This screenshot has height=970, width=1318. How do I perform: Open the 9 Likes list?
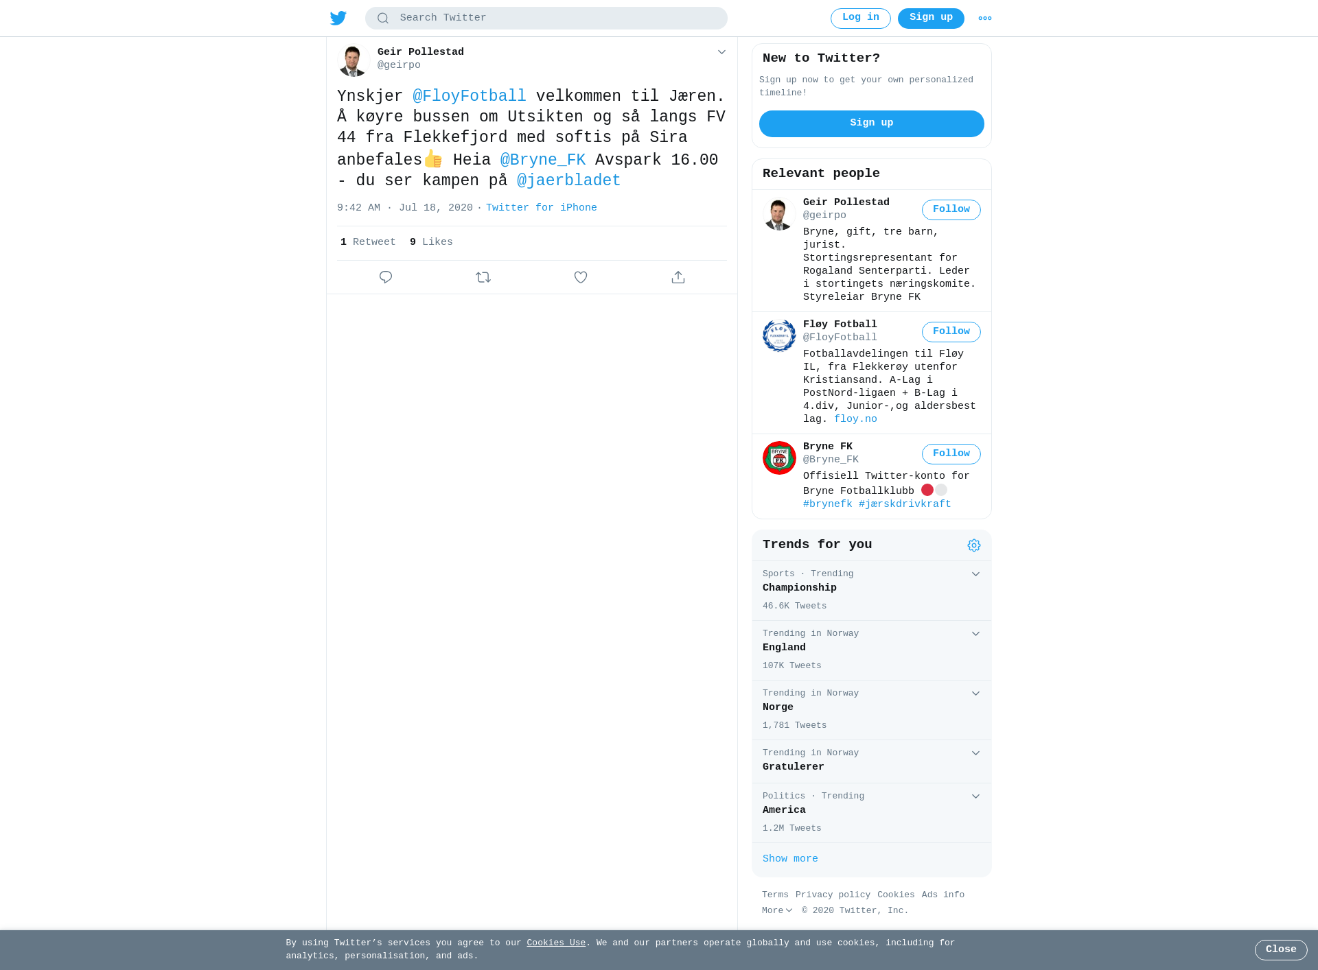coord(431,242)
